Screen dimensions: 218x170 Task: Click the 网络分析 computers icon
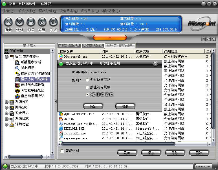pos(12,108)
